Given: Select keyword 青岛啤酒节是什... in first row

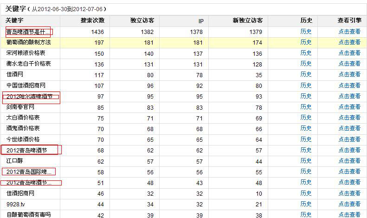Looking at the screenshot, I should [28, 32].
